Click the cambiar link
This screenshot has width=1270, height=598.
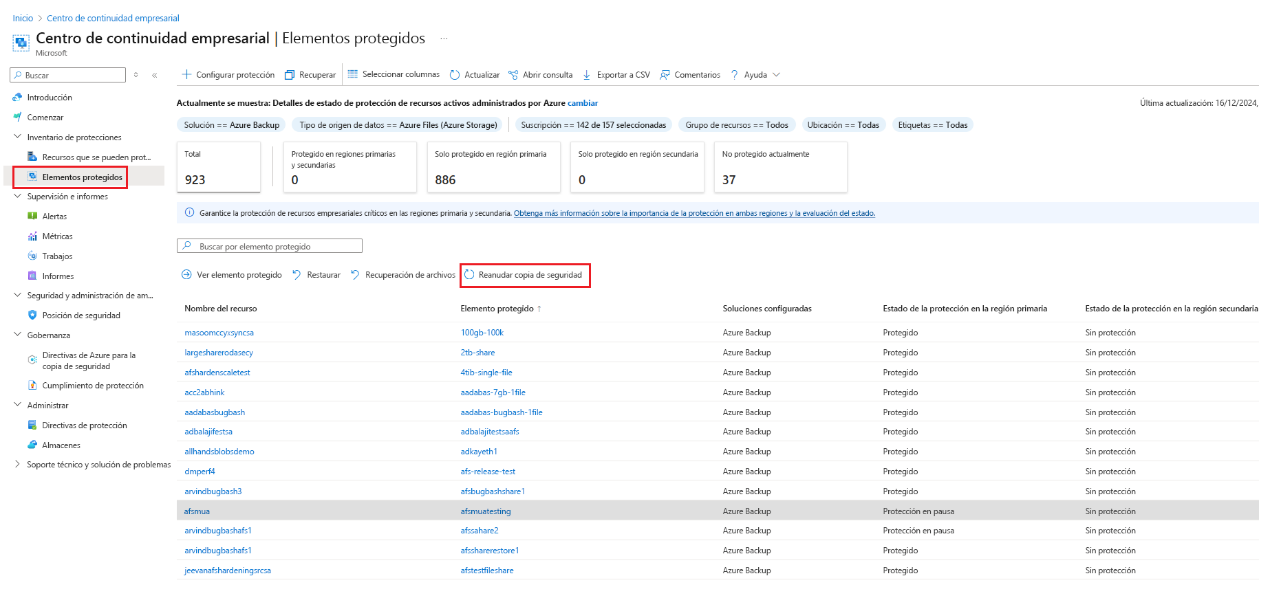coord(583,103)
